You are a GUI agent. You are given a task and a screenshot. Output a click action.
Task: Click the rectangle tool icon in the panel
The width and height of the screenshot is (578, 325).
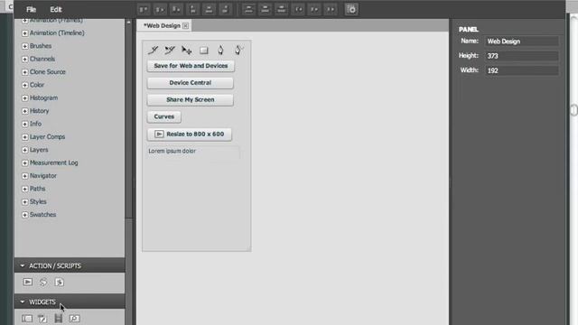[x=204, y=51]
